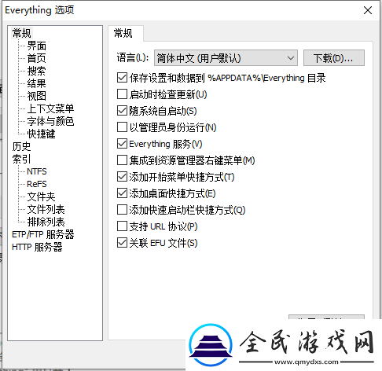Open NTFS index settings
Viewport: 382px width, 371px height.
pos(37,171)
